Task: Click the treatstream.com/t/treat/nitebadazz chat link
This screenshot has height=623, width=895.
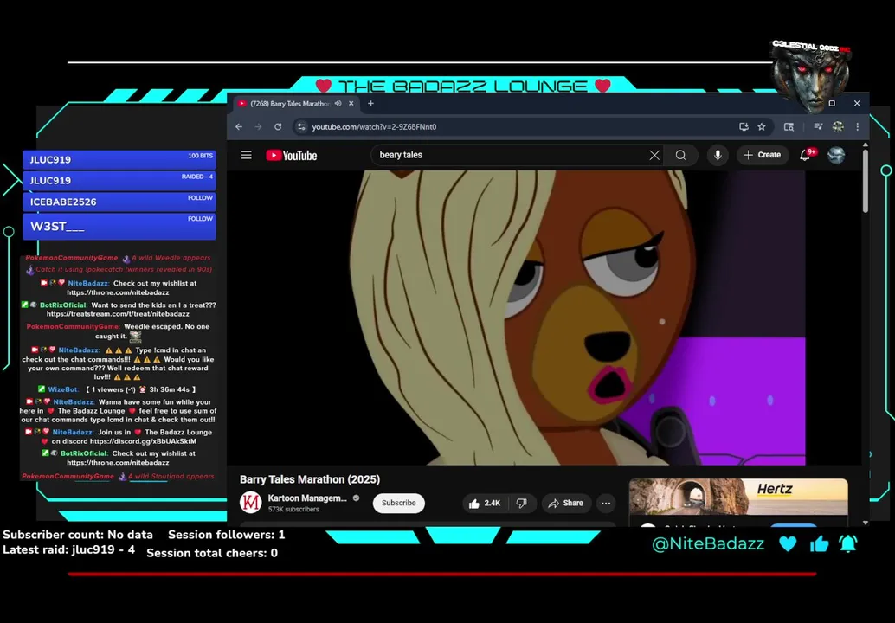Action: click(119, 314)
